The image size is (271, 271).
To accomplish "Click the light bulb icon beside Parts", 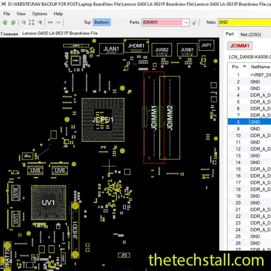I will pyautogui.click(x=194, y=22).
